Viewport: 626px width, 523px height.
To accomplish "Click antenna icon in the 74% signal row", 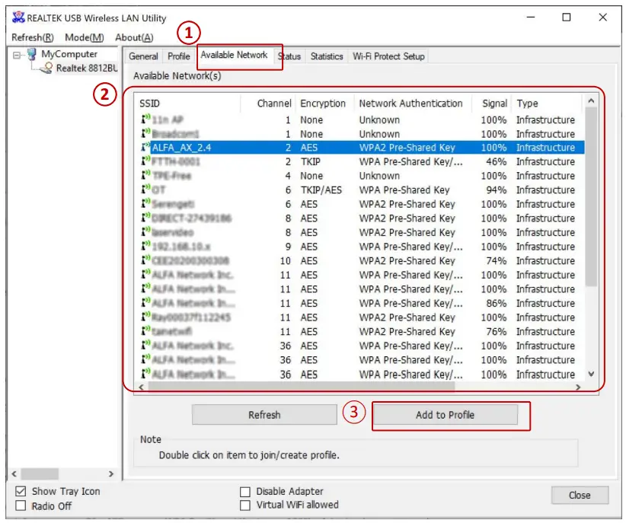I will [x=145, y=260].
